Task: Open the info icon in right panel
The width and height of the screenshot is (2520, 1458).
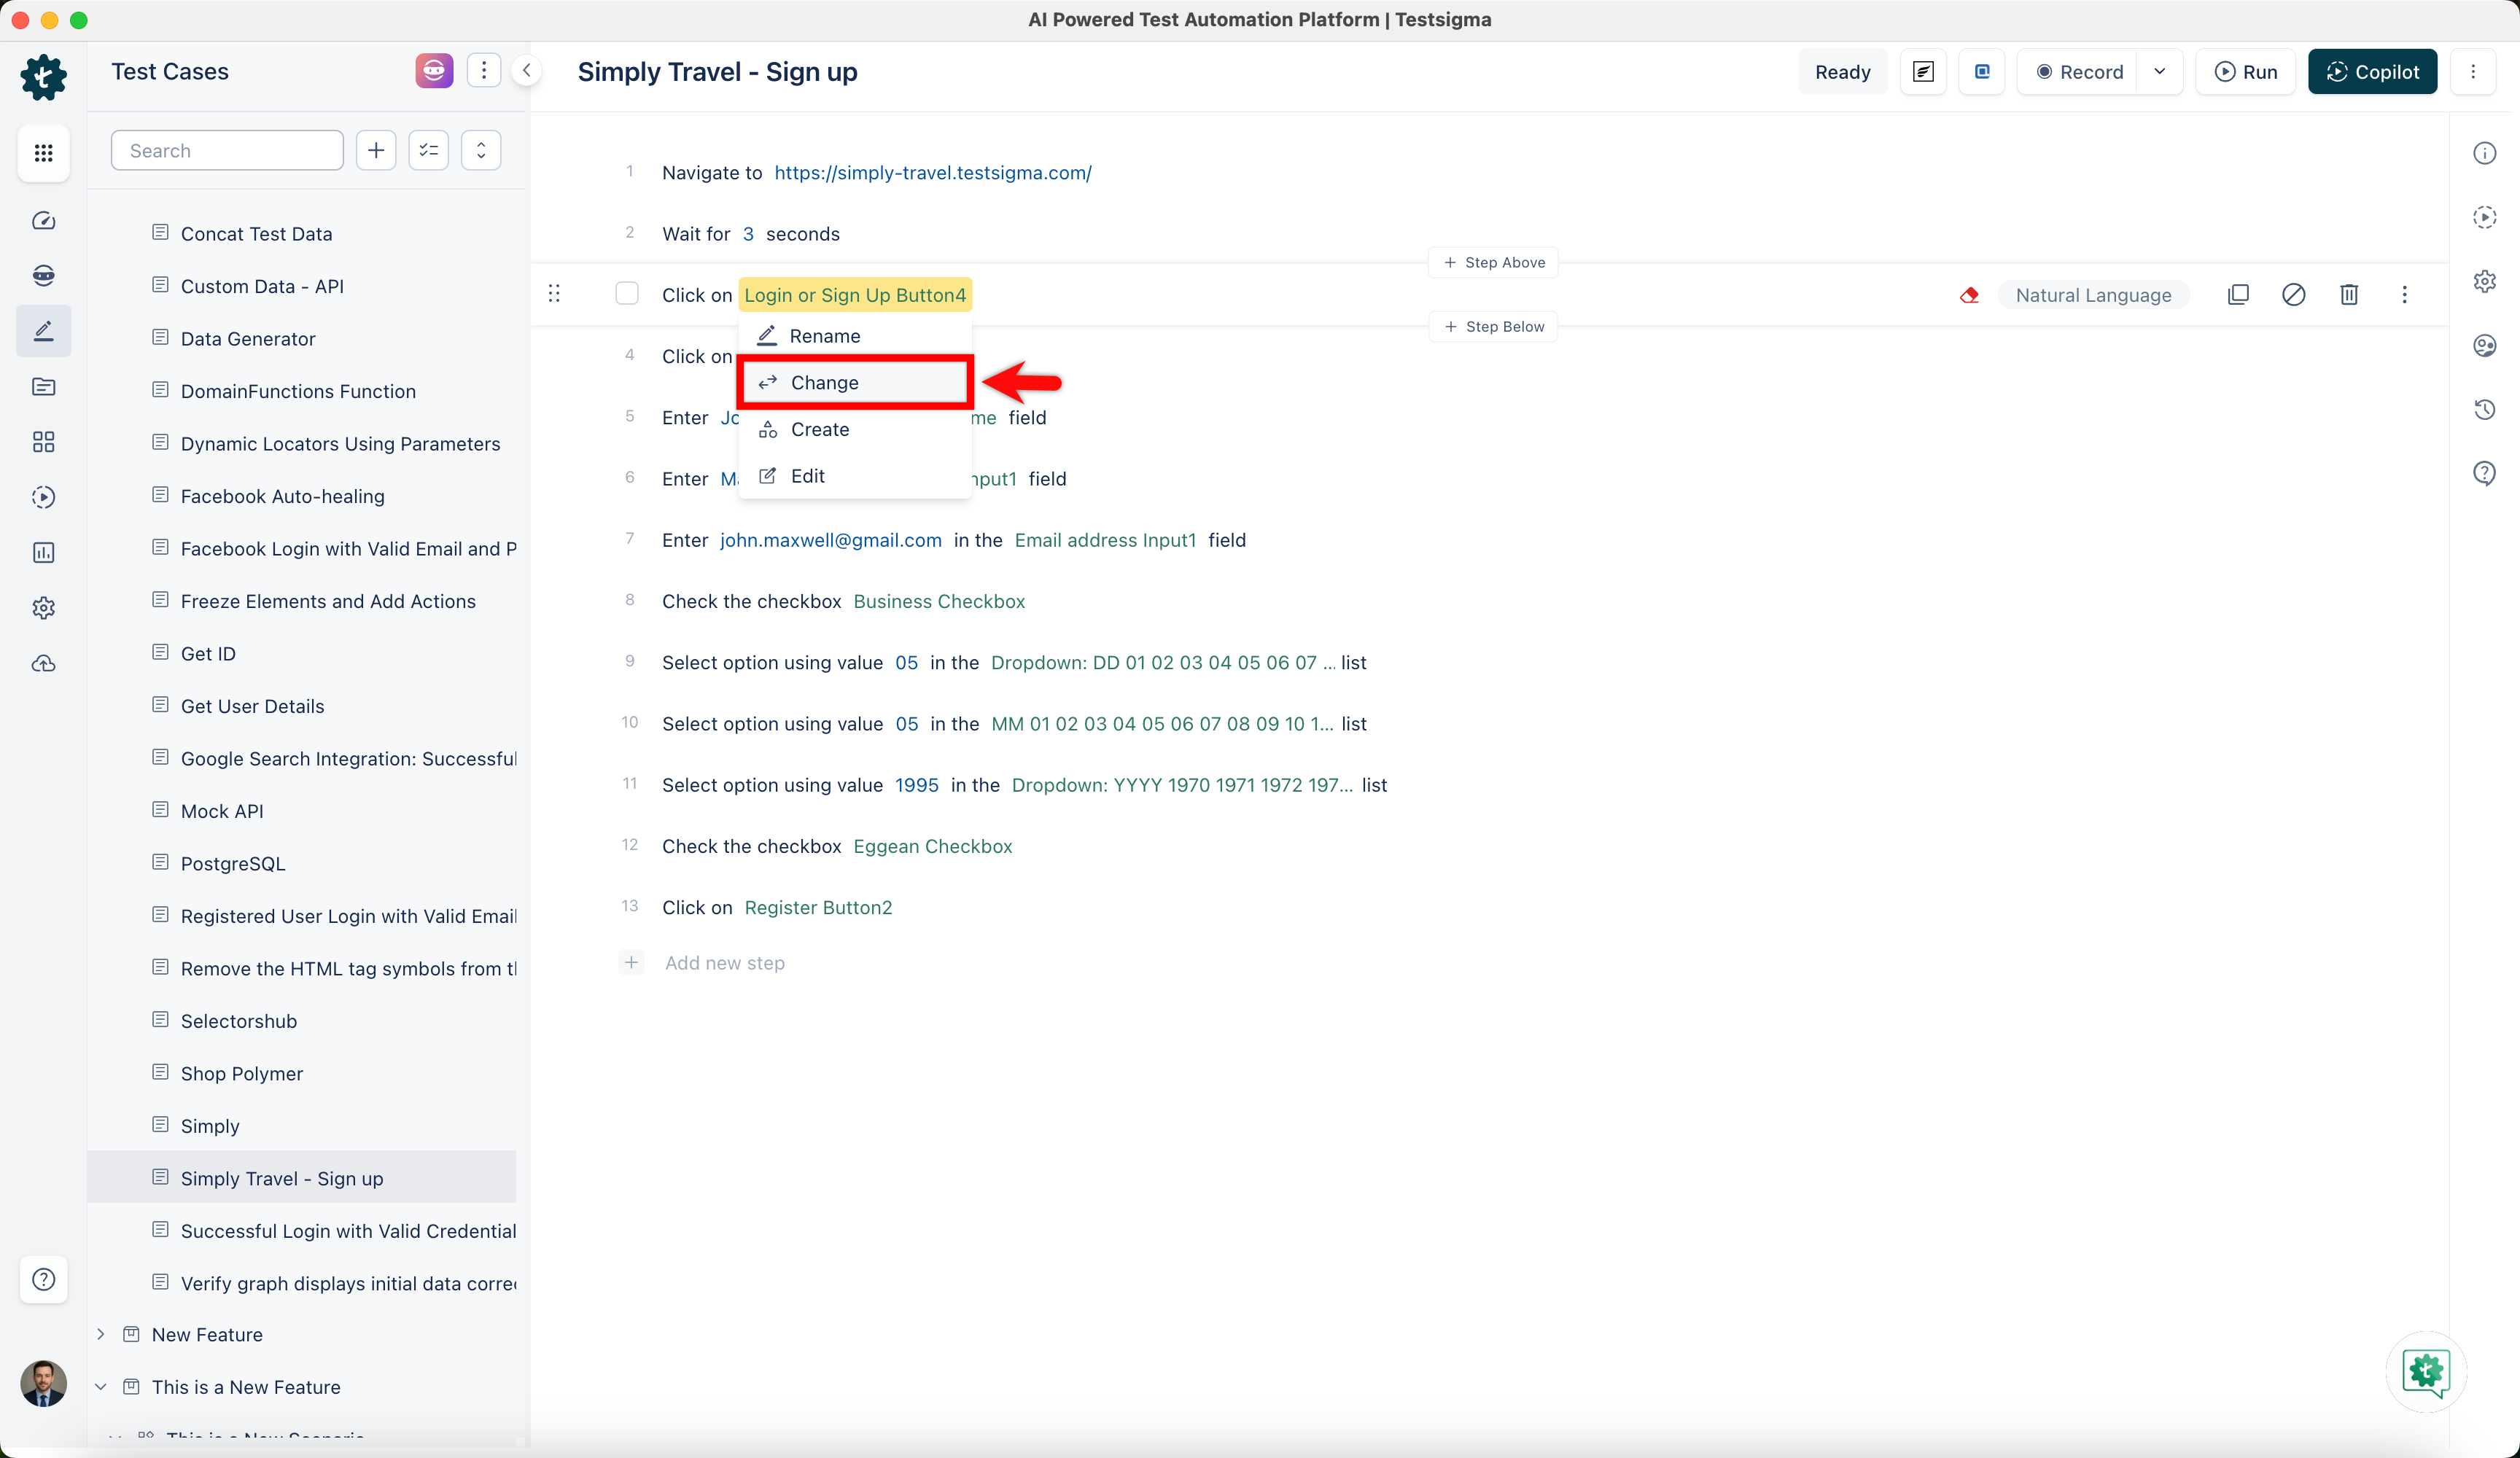Action: coord(2485,153)
